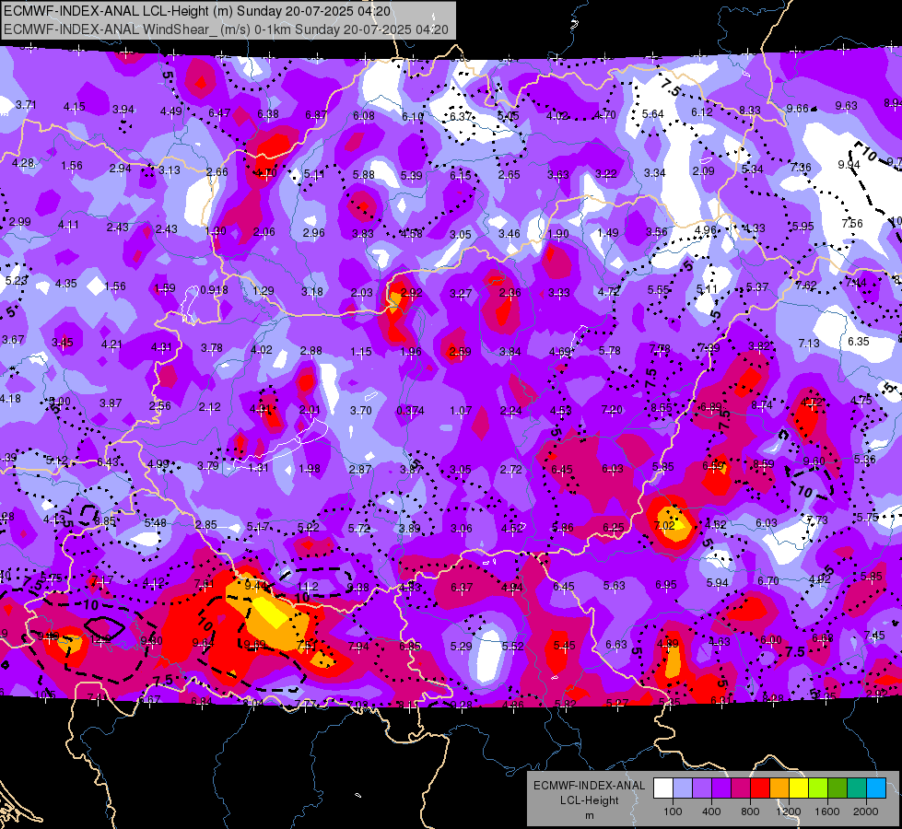Click the map value '7.13'

(809, 343)
